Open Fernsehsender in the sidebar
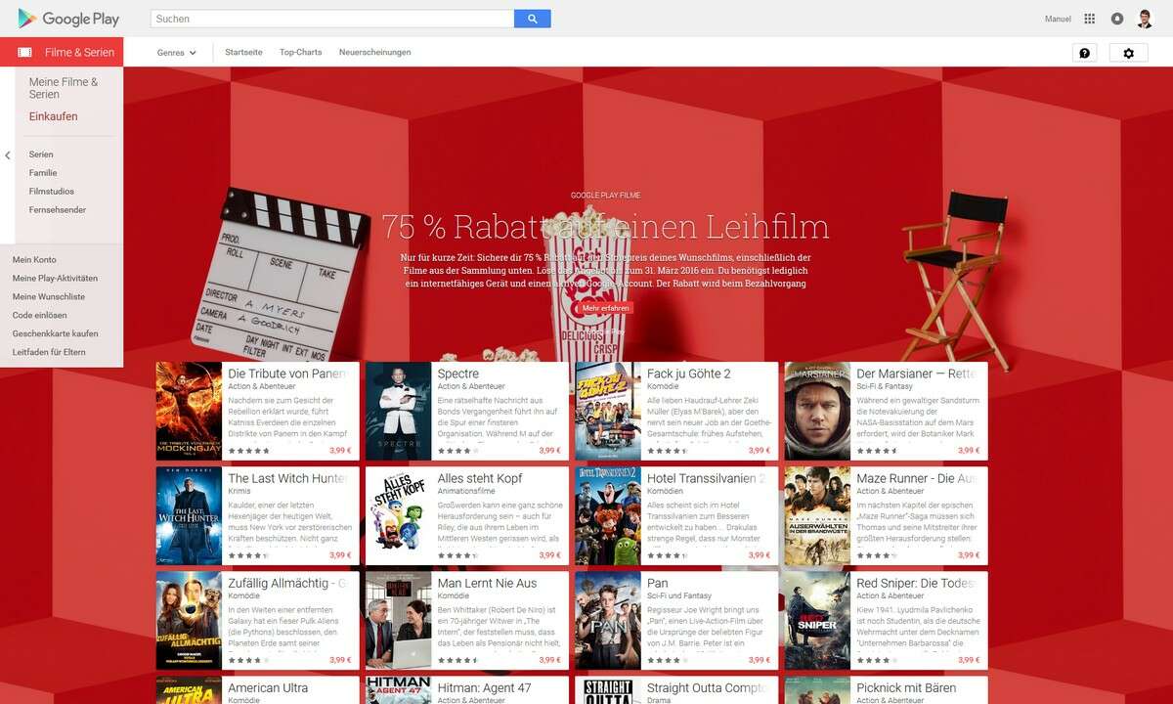Screen dimensions: 1173x704 tap(58, 210)
